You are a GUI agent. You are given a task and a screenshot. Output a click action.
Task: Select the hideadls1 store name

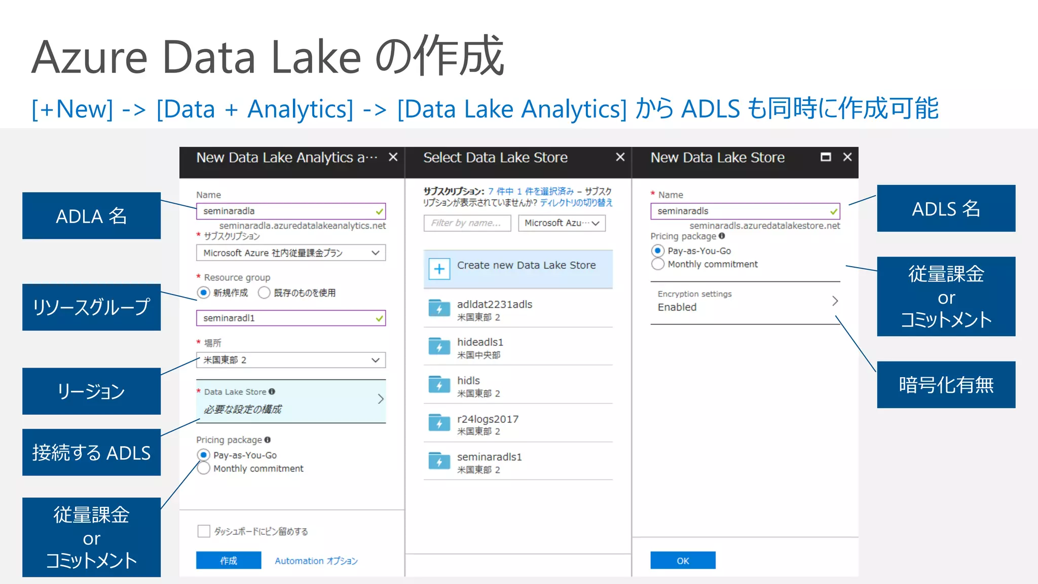click(x=480, y=342)
